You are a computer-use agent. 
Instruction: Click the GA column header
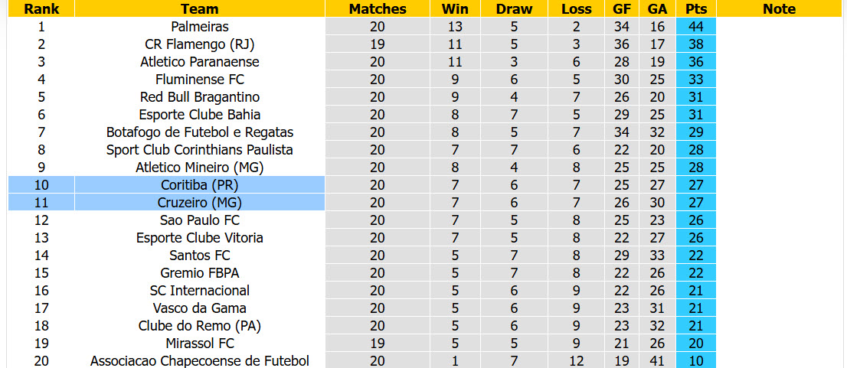pos(656,8)
